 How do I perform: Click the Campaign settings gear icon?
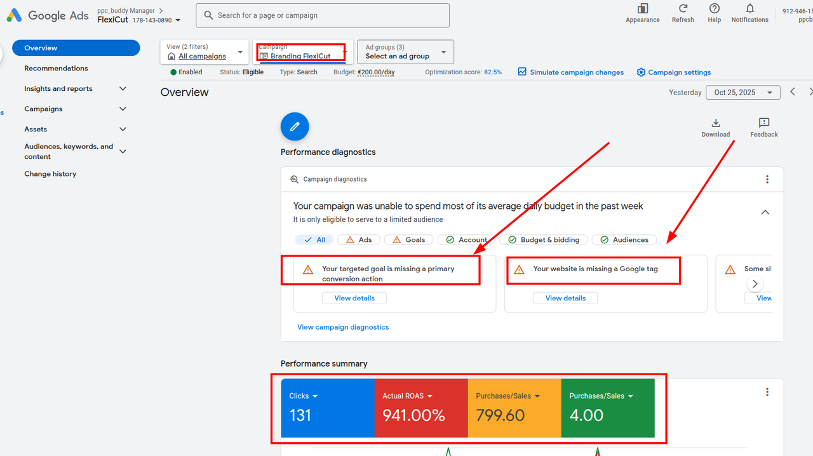click(x=641, y=72)
